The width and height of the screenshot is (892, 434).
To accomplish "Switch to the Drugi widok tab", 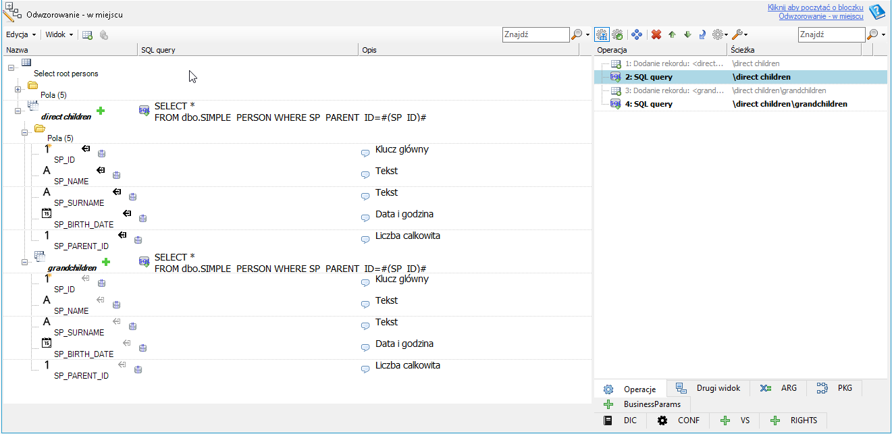I will [708, 388].
